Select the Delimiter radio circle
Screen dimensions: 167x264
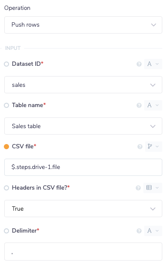[6, 230]
